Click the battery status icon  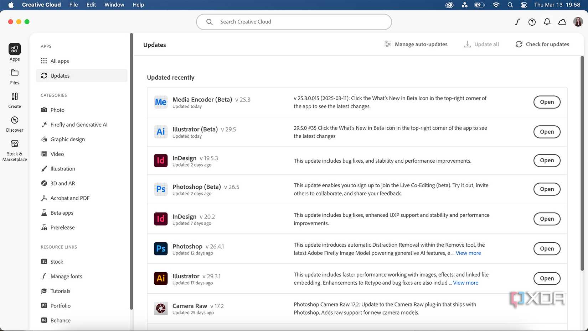(480, 5)
